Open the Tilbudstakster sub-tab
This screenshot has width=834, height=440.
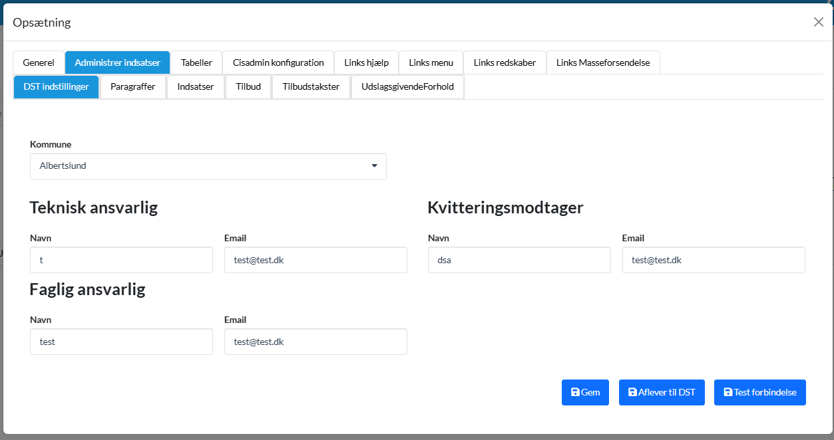pos(311,86)
